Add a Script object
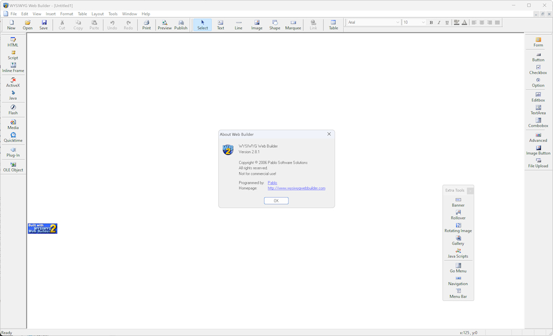This screenshot has width=553, height=336. [13, 54]
